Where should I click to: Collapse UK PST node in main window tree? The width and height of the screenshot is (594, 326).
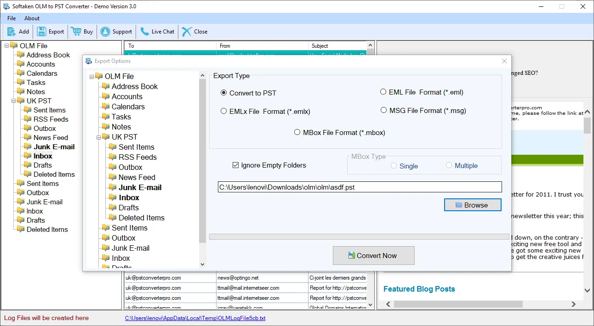tap(14, 101)
